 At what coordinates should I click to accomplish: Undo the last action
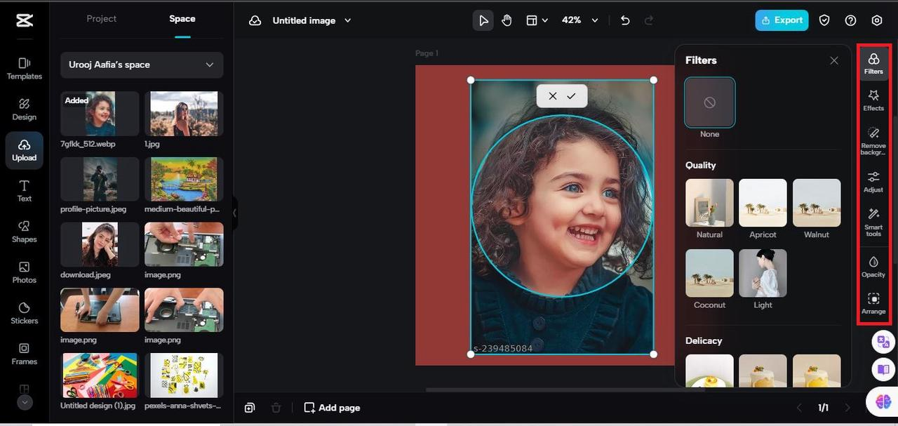[625, 20]
